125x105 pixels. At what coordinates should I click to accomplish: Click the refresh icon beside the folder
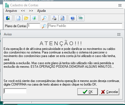[x=34, y=18]
